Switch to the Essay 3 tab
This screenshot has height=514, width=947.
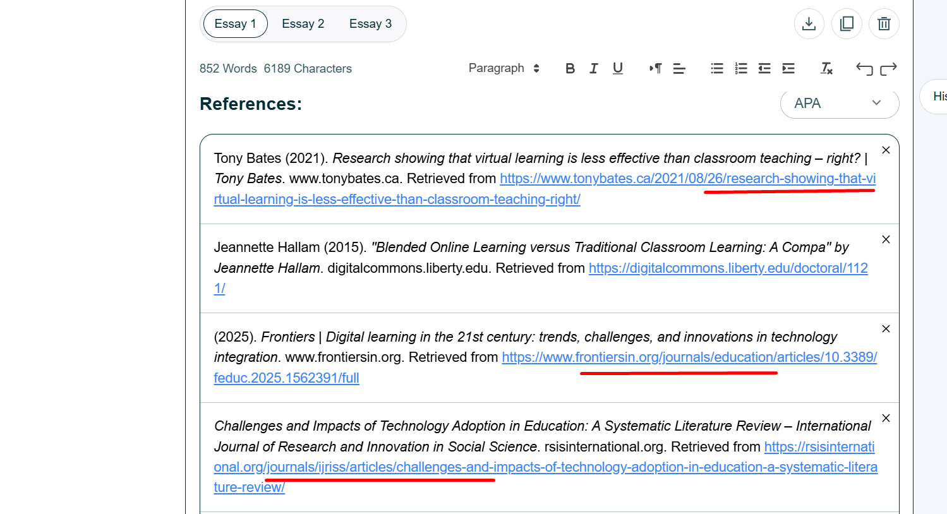370,24
